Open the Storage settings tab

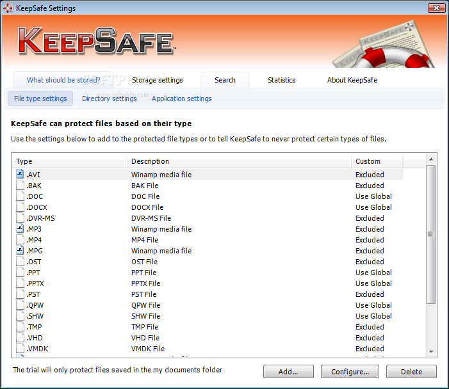click(x=157, y=80)
